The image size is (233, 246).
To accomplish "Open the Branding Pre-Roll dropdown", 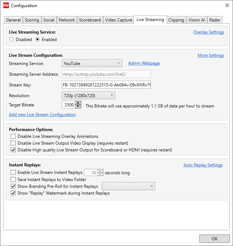I will coord(128,186).
